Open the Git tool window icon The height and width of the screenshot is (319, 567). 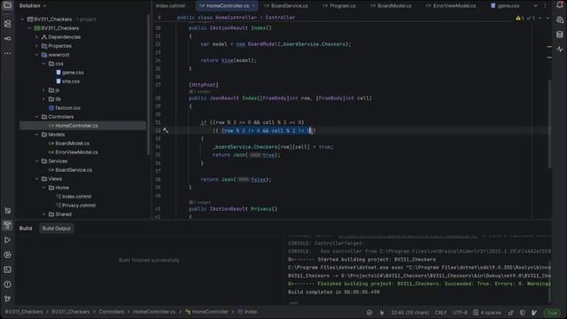[x=7, y=299]
